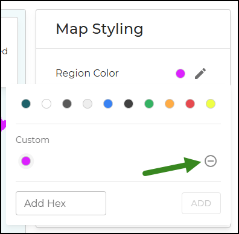Choose the light gray color swatch
Viewport: 239px width, 234px height.
coord(88,104)
